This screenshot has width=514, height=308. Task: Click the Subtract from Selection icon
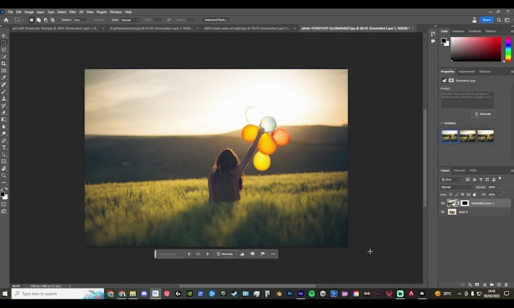click(45, 20)
